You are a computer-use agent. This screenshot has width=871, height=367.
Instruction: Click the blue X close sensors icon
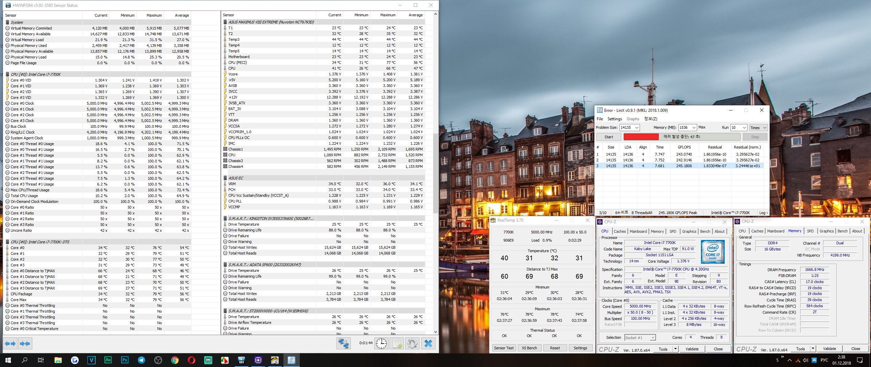[428, 344]
